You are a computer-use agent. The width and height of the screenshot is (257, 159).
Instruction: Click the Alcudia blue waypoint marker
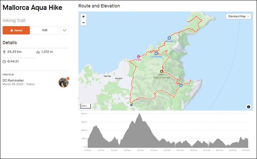click(169, 38)
